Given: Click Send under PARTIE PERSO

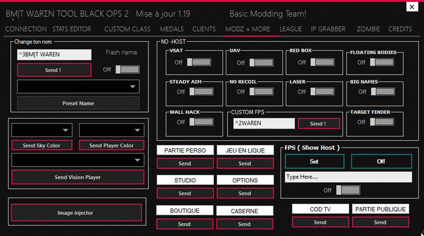Looking at the screenshot, I should [x=185, y=164].
